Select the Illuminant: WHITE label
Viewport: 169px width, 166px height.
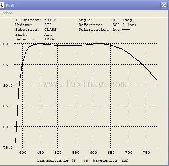[x=36, y=20]
